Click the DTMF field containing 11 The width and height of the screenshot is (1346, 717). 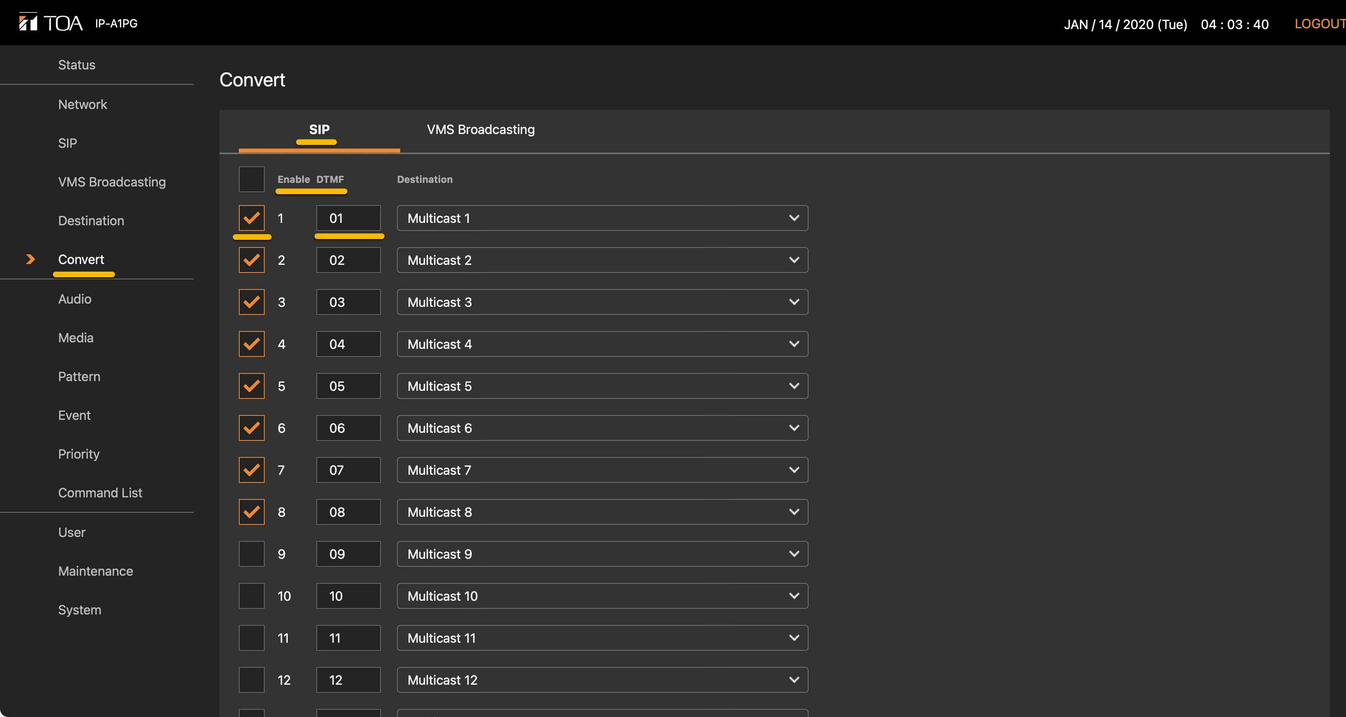click(349, 638)
